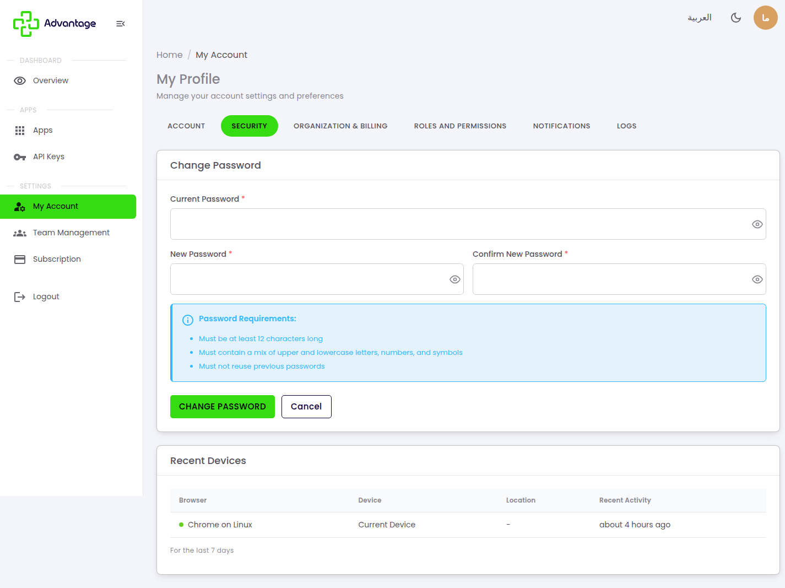Image resolution: width=785 pixels, height=588 pixels.
Task: Focus the Confirm New Password field
Action: [619, 279]
